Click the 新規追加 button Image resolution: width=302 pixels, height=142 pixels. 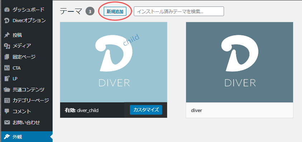[115, 12]
